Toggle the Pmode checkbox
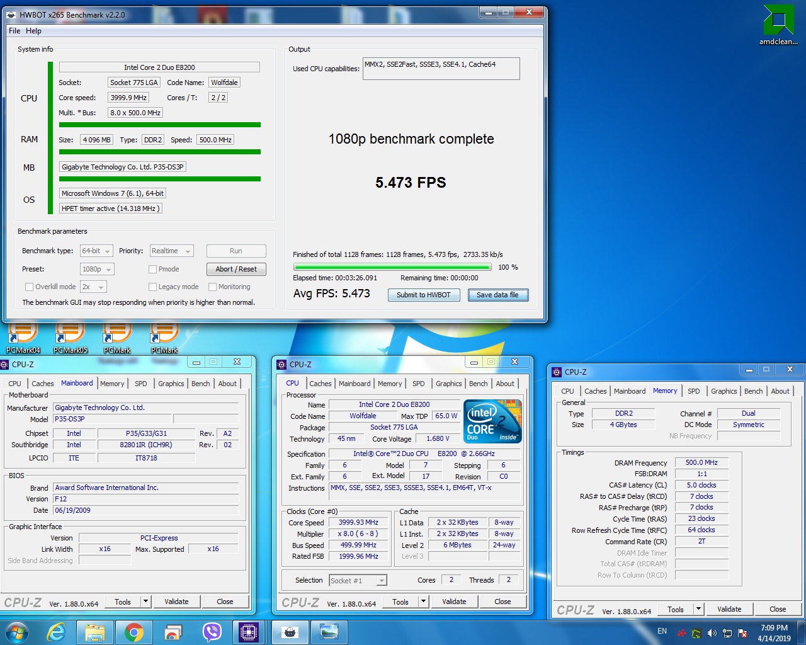 [x=152, y=269]
